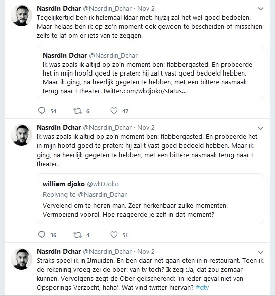Open tweet menu on the 'Straks speel ik' tweet
The width and height of the screenshot is (275, 296).
pos(261,252)
